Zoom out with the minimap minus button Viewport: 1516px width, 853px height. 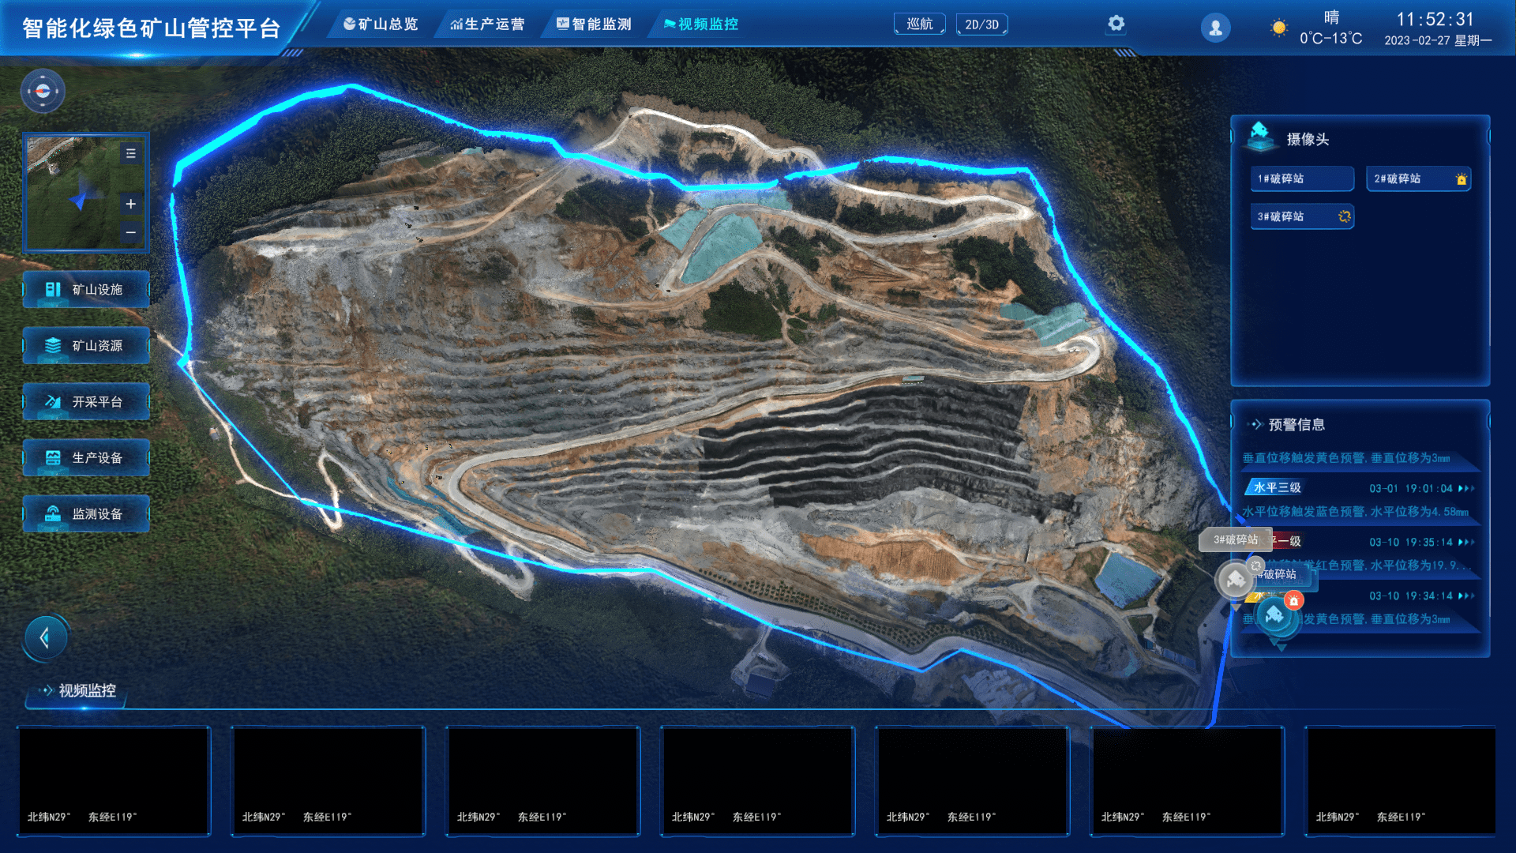[x=131, y=232]
